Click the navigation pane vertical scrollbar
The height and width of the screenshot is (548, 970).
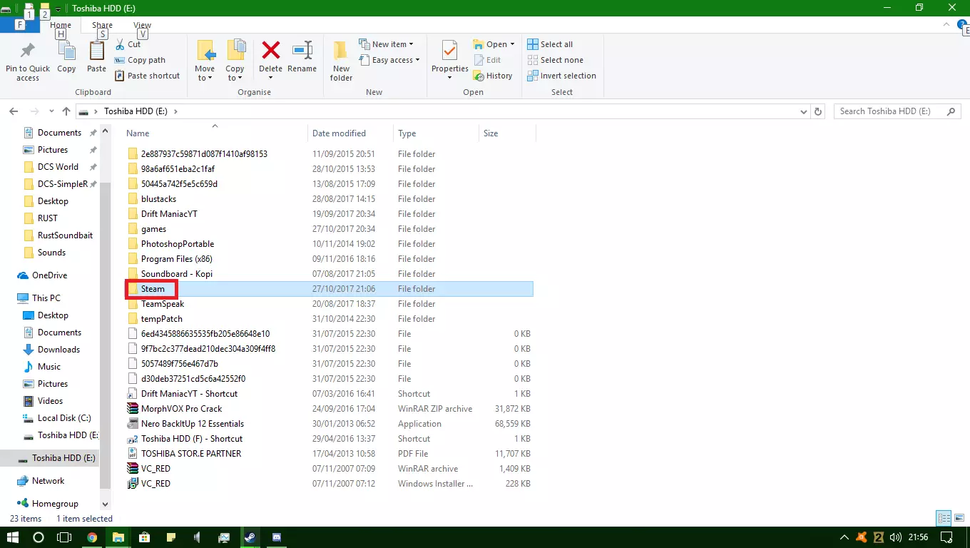pos(105,321)
